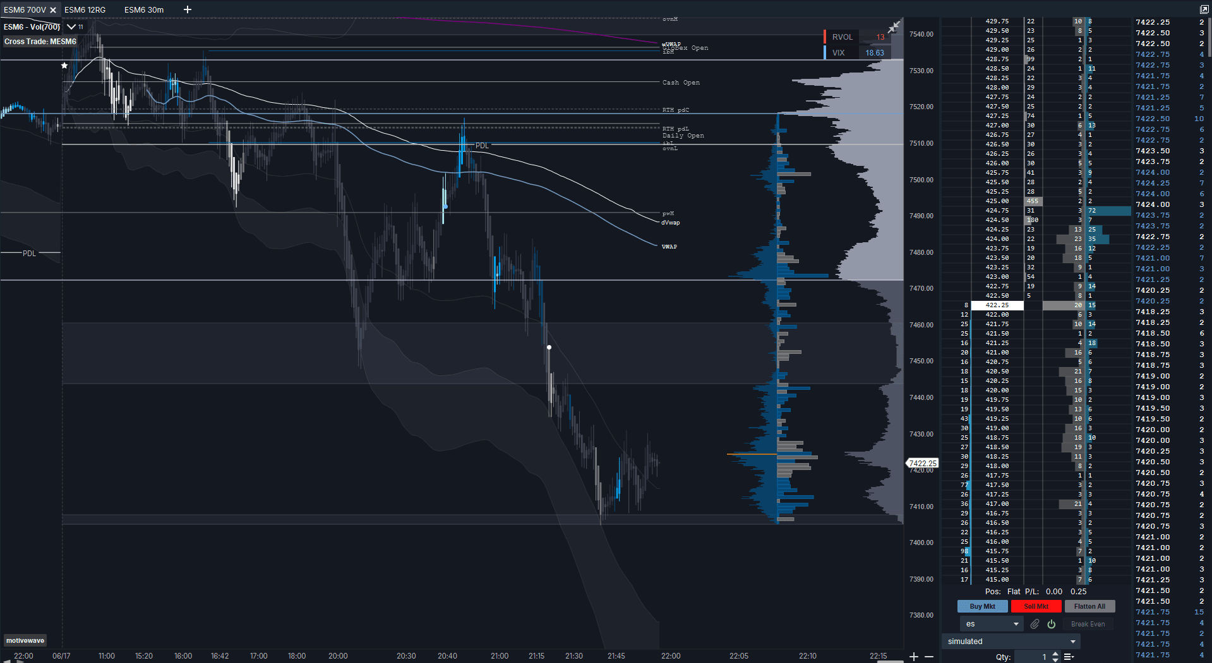Click the Qty input field
Screen dimensions: 1212x663
tap(1032, 657)
